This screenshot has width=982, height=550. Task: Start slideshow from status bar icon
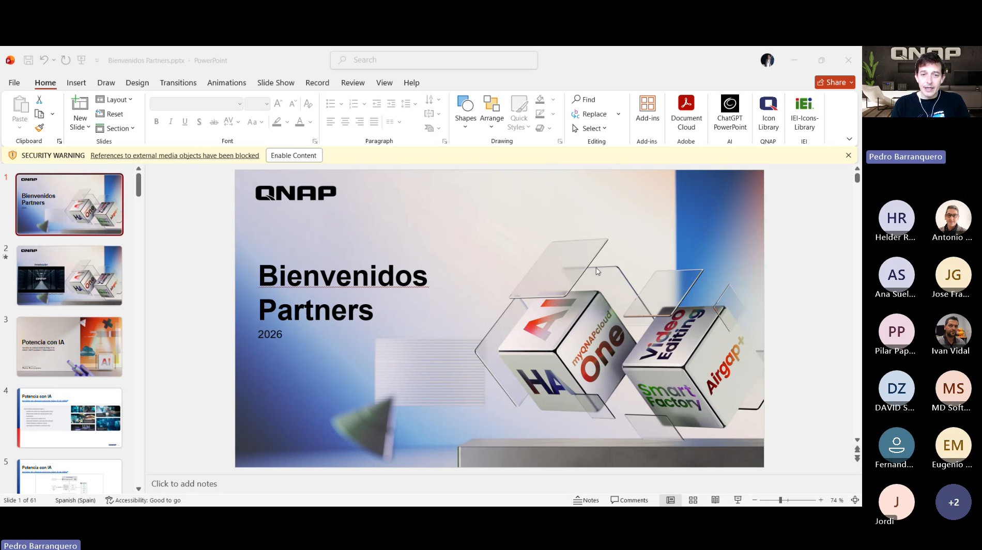coord(738,500)
